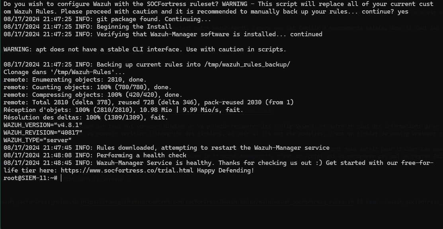Click 'Counting objects: 100% (780/780)' line
This screenshot has width=443, height=229.
[88, 87]
